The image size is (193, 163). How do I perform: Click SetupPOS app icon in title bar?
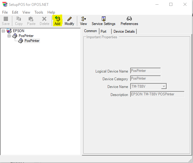pos(5,4)
